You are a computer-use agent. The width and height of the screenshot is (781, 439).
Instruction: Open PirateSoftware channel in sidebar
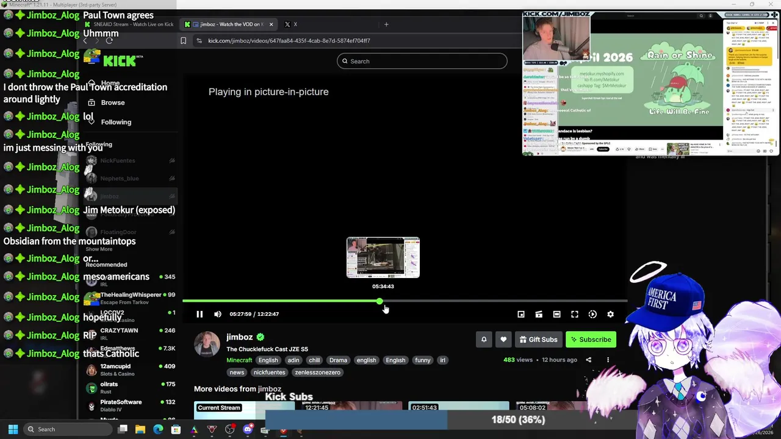130,405
